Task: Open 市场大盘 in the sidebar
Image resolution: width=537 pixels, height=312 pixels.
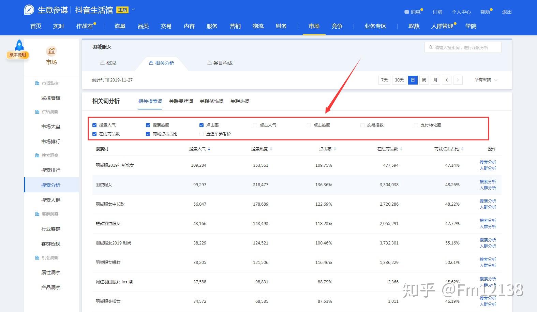Action: (51, 127)
